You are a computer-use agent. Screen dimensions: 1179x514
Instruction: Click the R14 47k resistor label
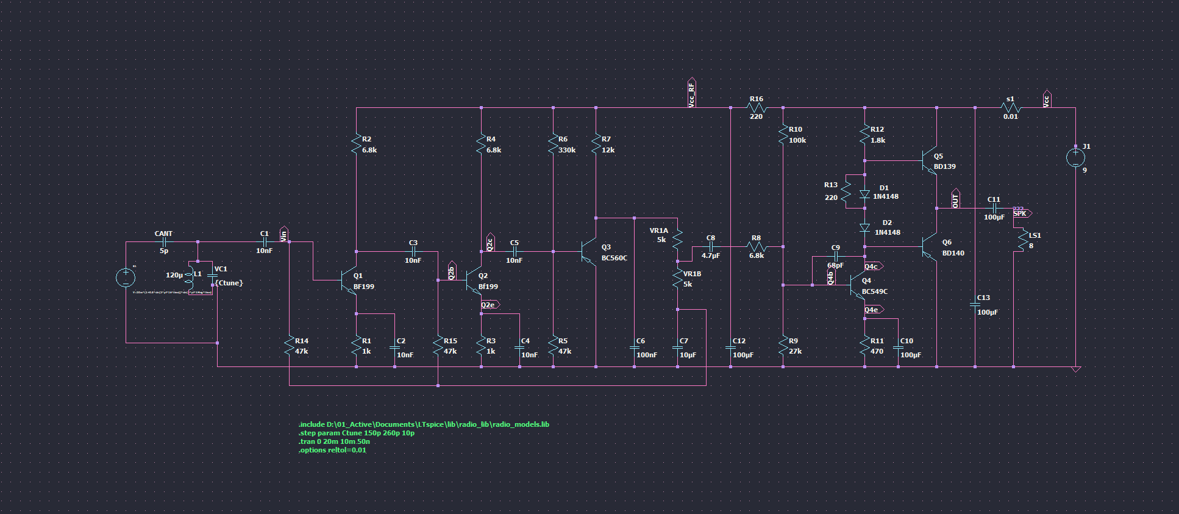pyautogui.click(x=302, y=346)
